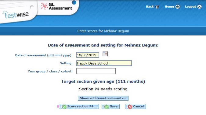Focus the Date of assessment field

(x=88, y=55)
